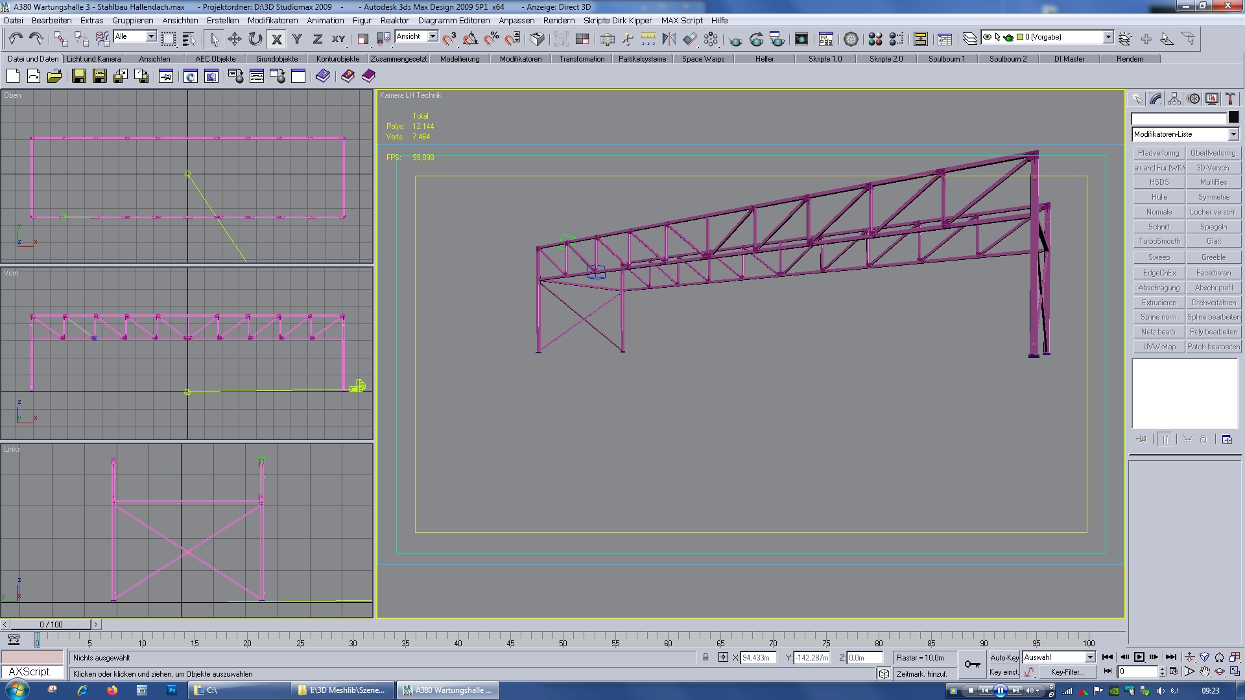This screenshot has height=700, width=1245.
Task: Expand the Modifikatoren-Liste dropdown
Action: click(1233, 134)
